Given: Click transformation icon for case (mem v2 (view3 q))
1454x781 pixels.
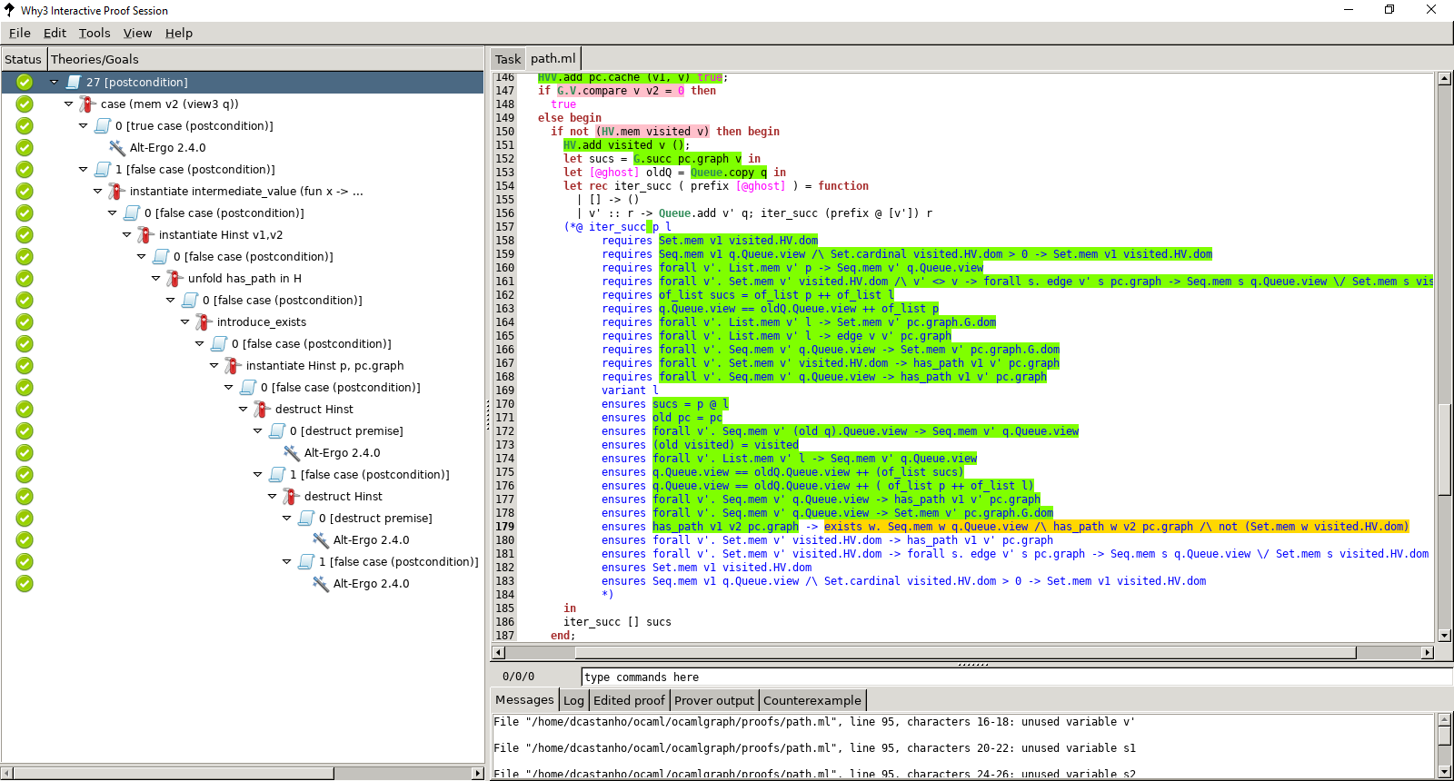Looking at the screenshot, I should (88, 104).
